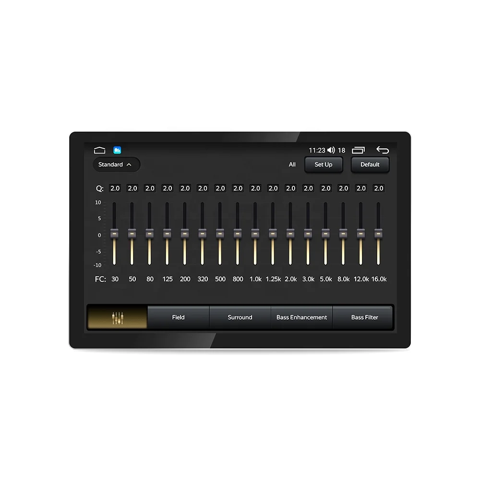The image size is (480, 480).
Task: Select Q value box above 1.0k
Action: pyautogui.click(x=255, y=188)
